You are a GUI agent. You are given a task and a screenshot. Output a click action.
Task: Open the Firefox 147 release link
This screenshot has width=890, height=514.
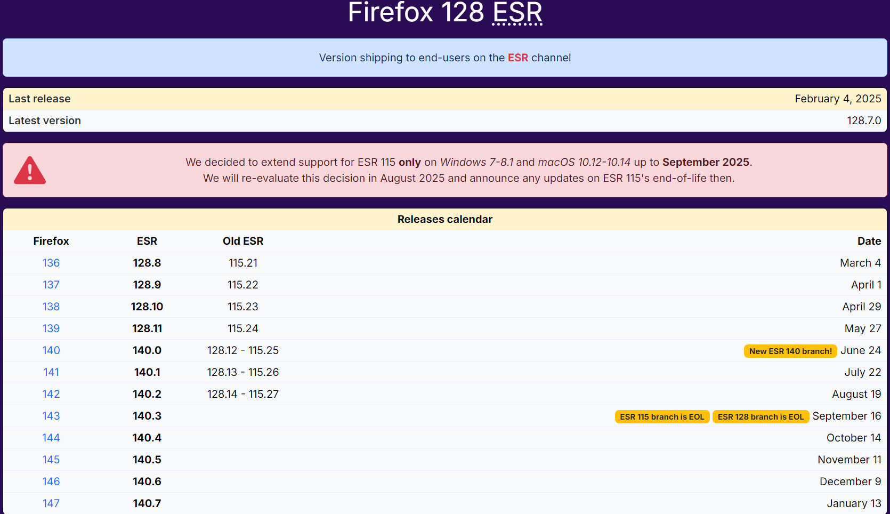point(51,503)
